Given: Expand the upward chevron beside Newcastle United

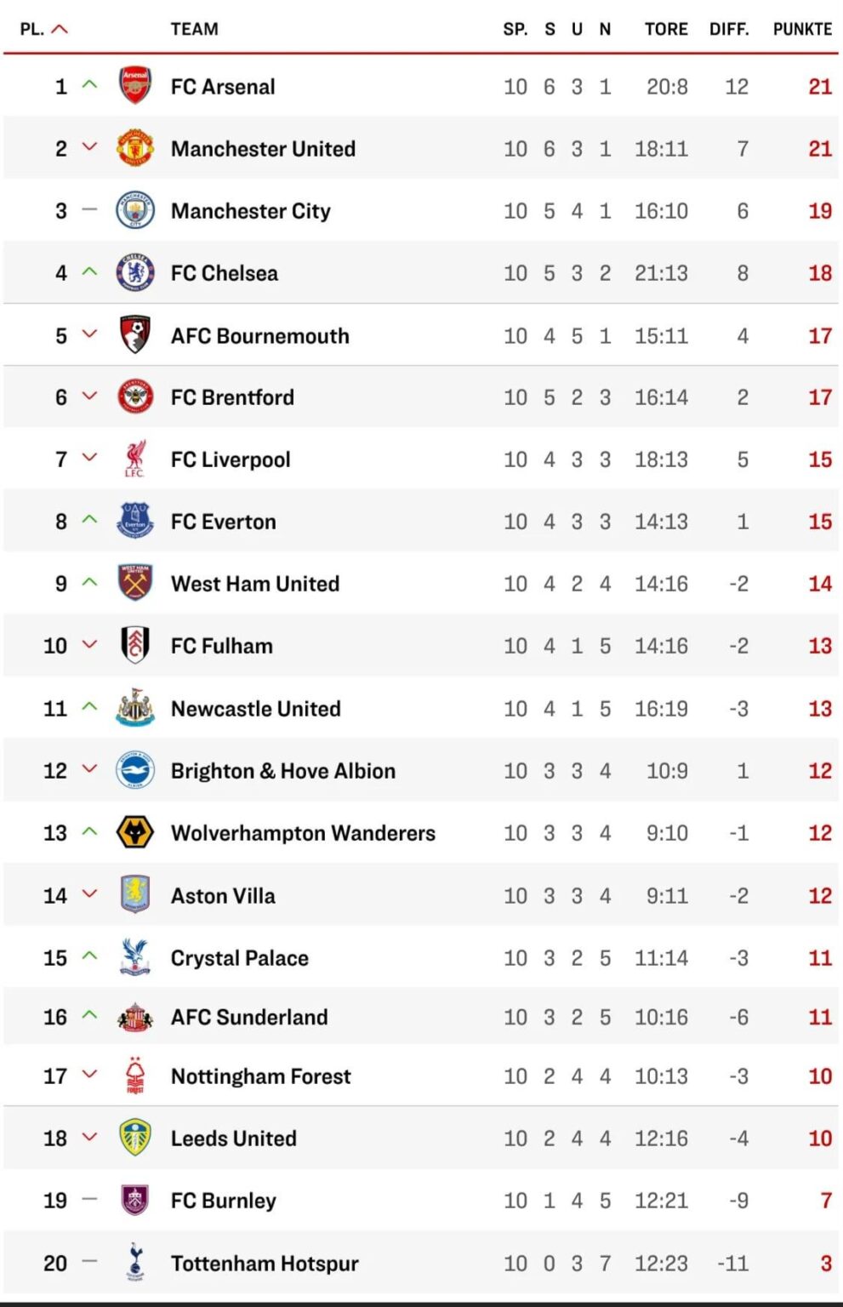Looking at the screenshot, I should (88, 708).
